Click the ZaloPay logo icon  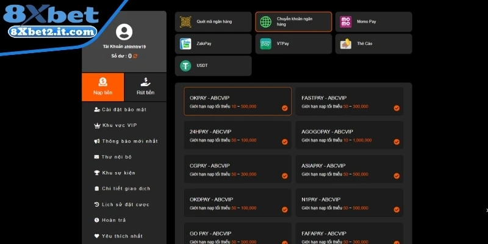click(x=185, y=44)
